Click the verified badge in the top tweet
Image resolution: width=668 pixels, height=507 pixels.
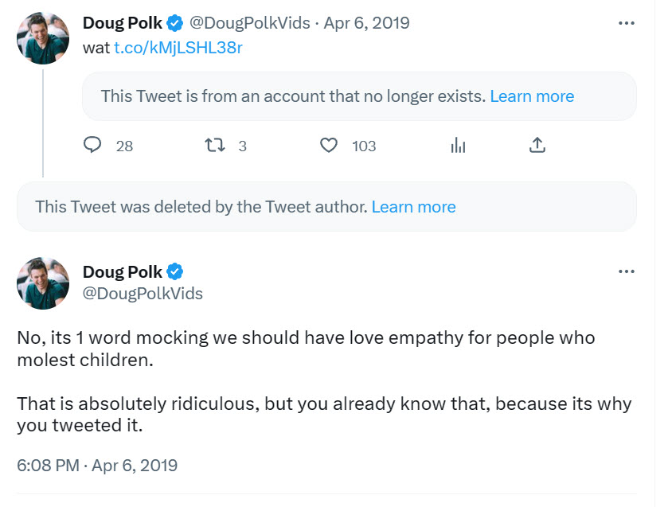pyautogui.click(x=174, y=23)
